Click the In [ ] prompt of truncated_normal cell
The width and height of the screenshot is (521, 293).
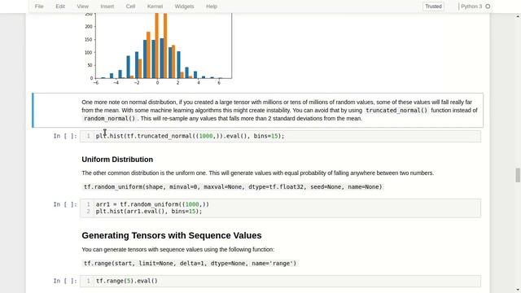(65, 136)
